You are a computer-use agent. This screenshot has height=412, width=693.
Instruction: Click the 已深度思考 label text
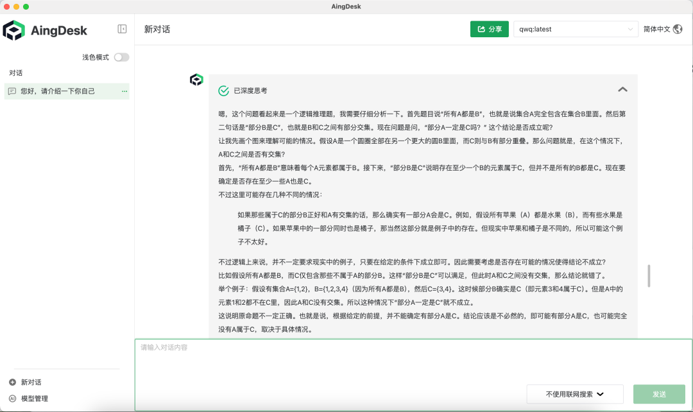[x=251, y=90]
